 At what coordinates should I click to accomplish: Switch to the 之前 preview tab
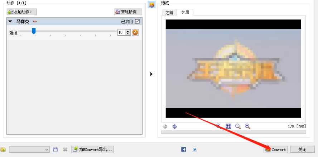coord(169,12)
